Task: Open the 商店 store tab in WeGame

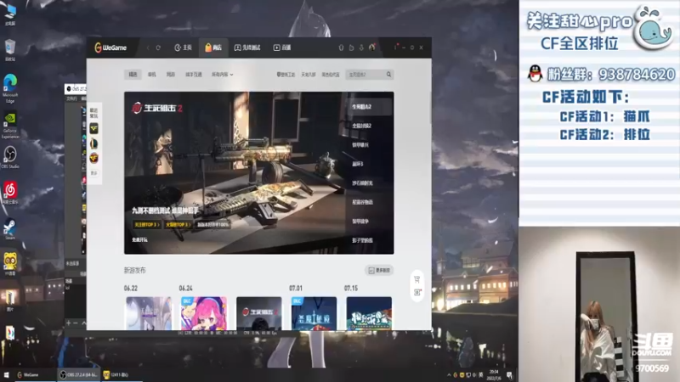Action: click(x=213, y=48)
